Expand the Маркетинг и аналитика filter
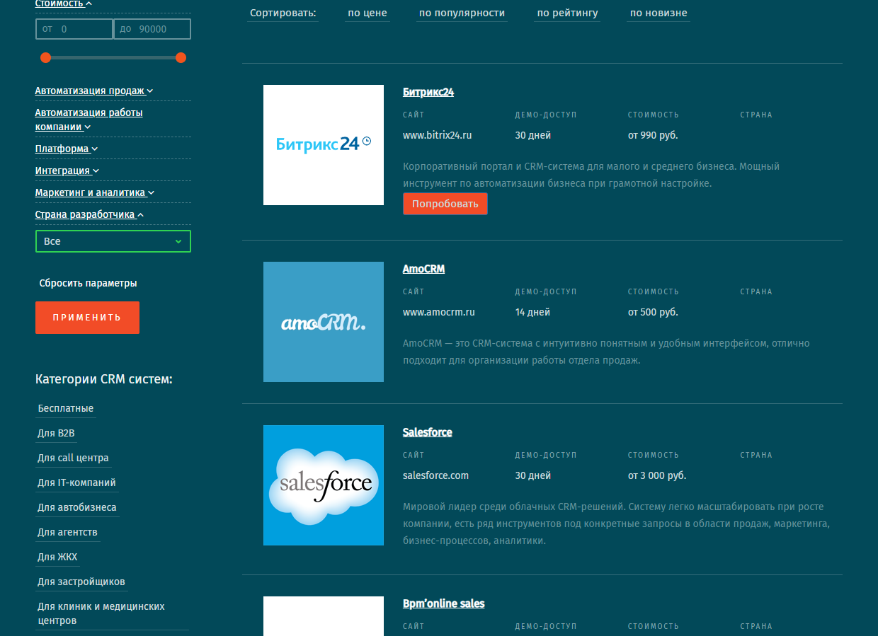Image resolution: width=878 pixels, height=636 pixels. 95,192
